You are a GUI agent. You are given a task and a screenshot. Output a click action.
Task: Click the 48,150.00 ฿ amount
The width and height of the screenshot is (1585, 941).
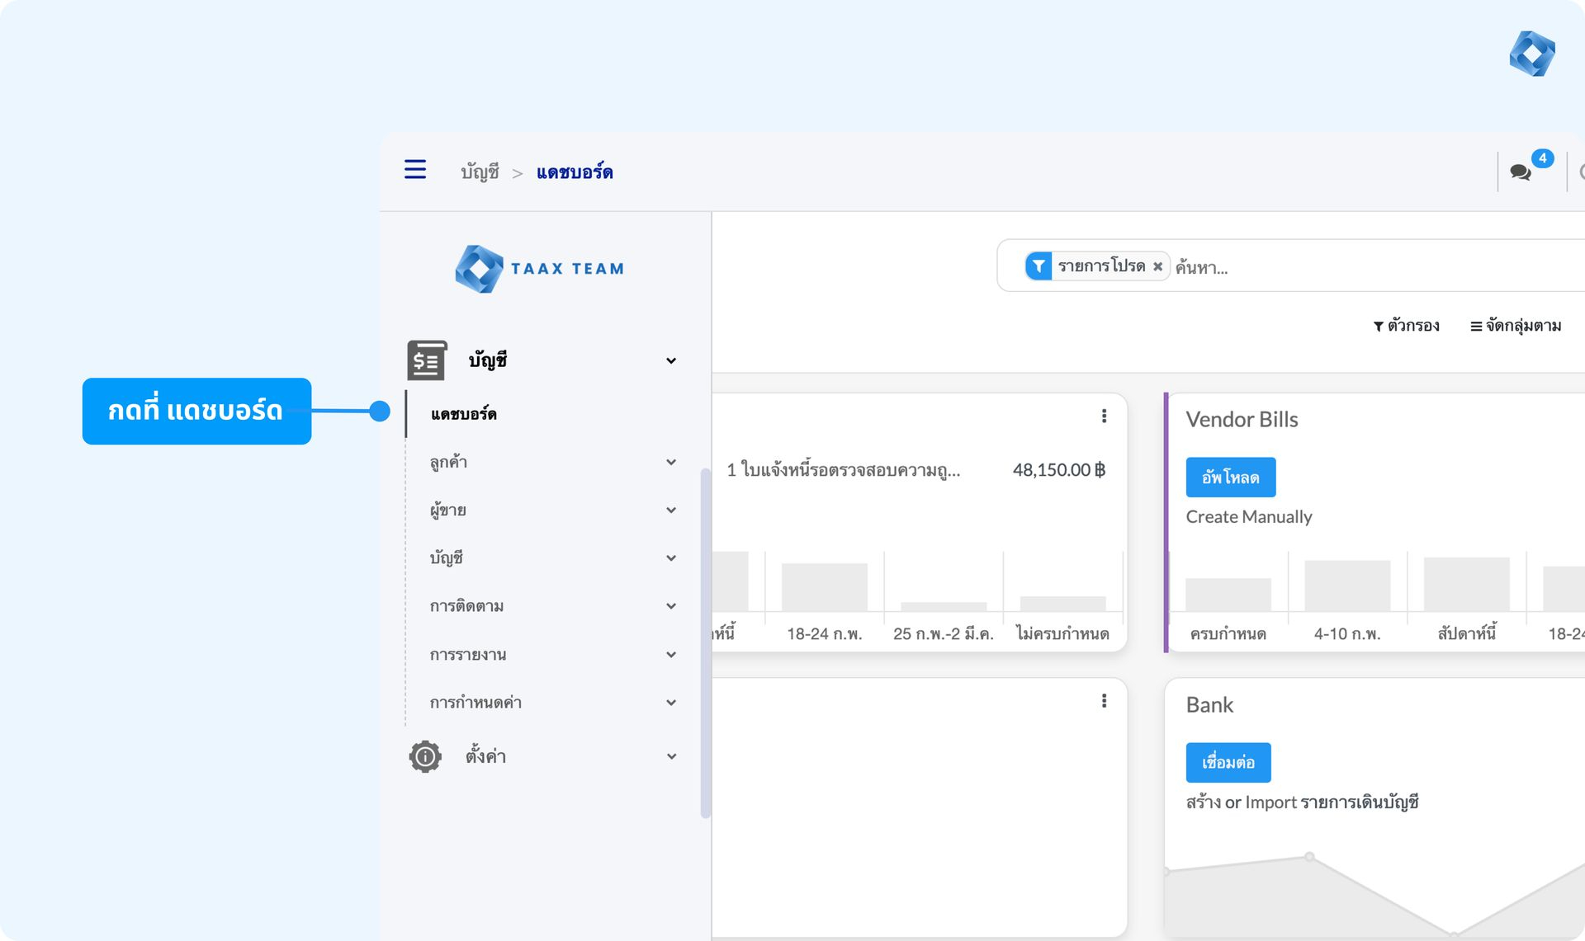tap(1059, 470)
